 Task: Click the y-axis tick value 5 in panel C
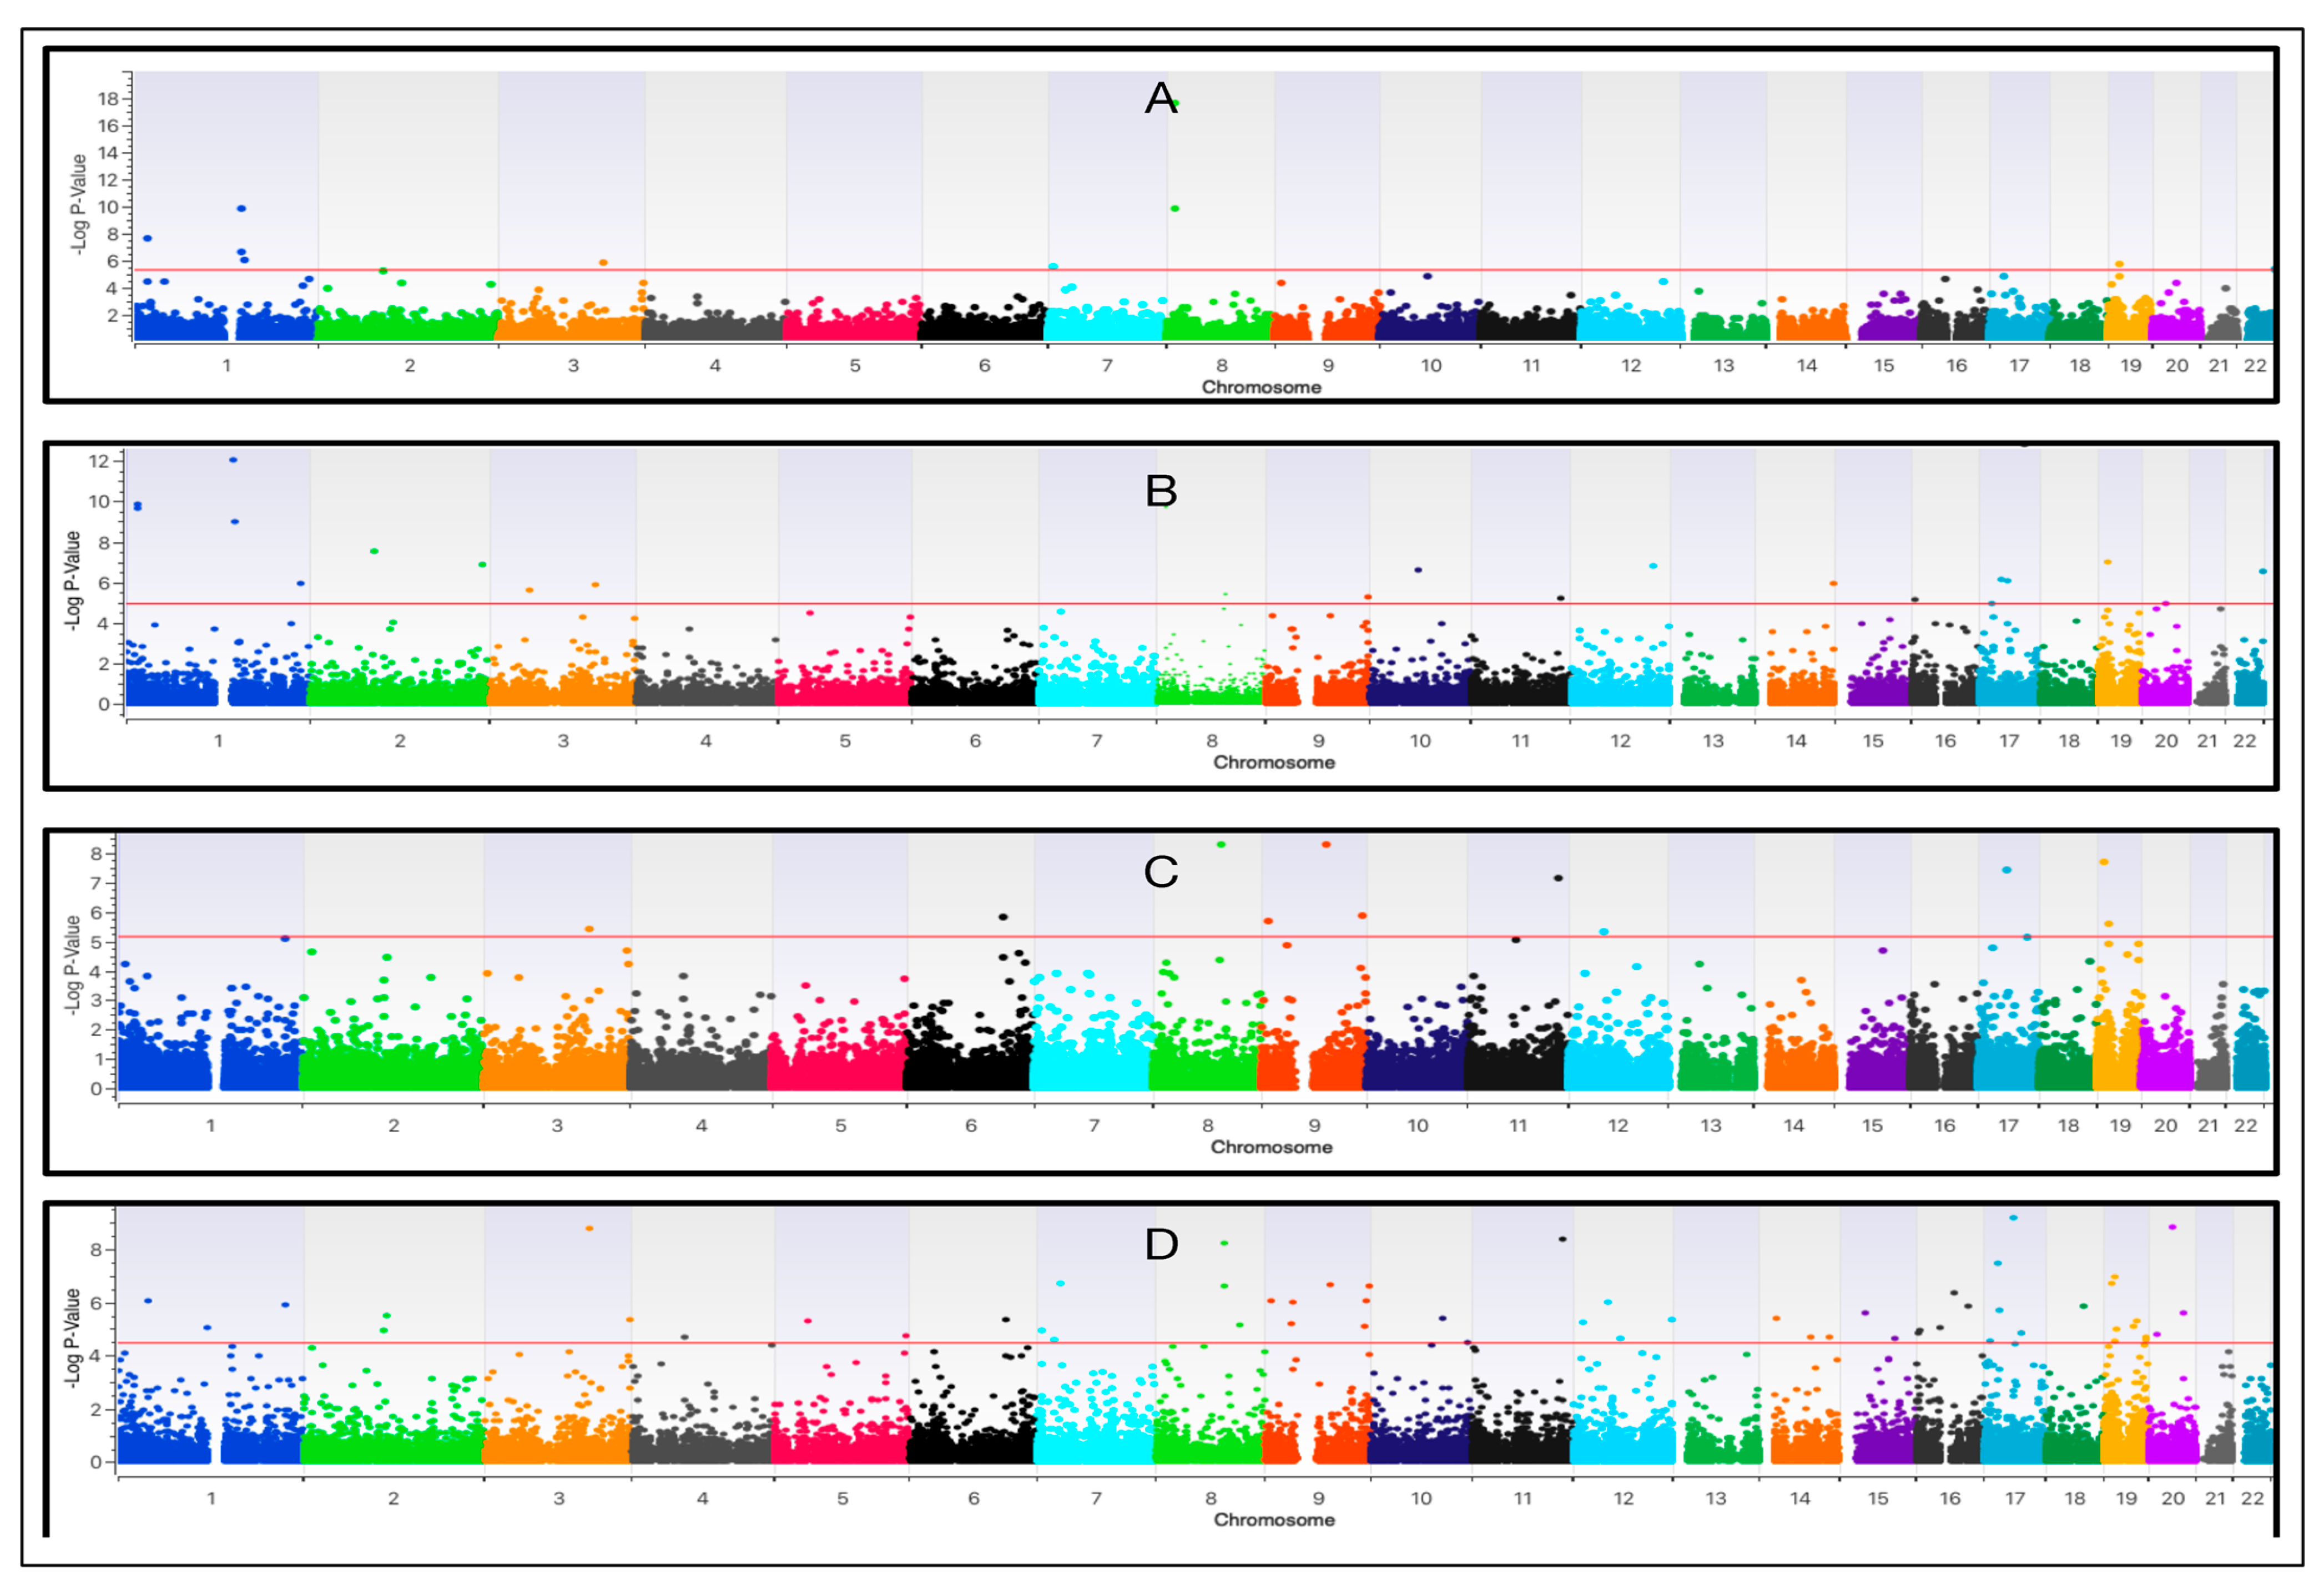coord(97,942)
